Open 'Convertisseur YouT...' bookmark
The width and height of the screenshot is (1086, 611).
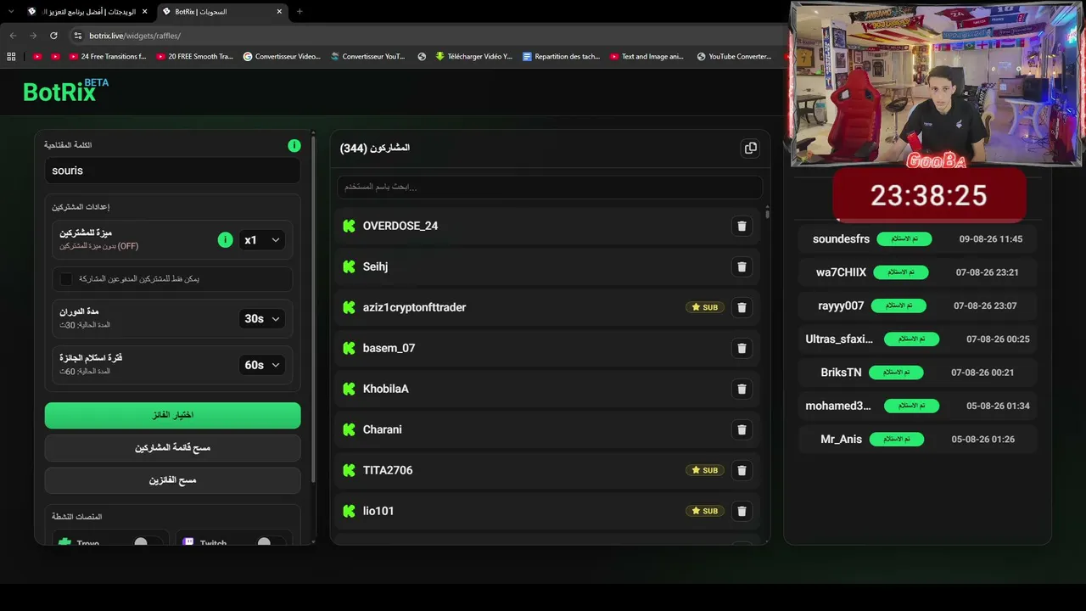[x=367, y=57]
